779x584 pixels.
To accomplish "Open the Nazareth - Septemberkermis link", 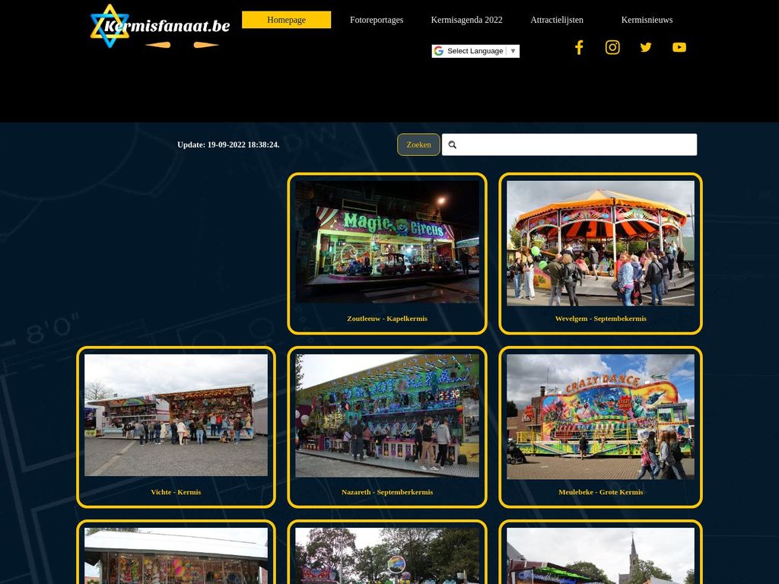I will pyautogui.click(x=387, y=492).
